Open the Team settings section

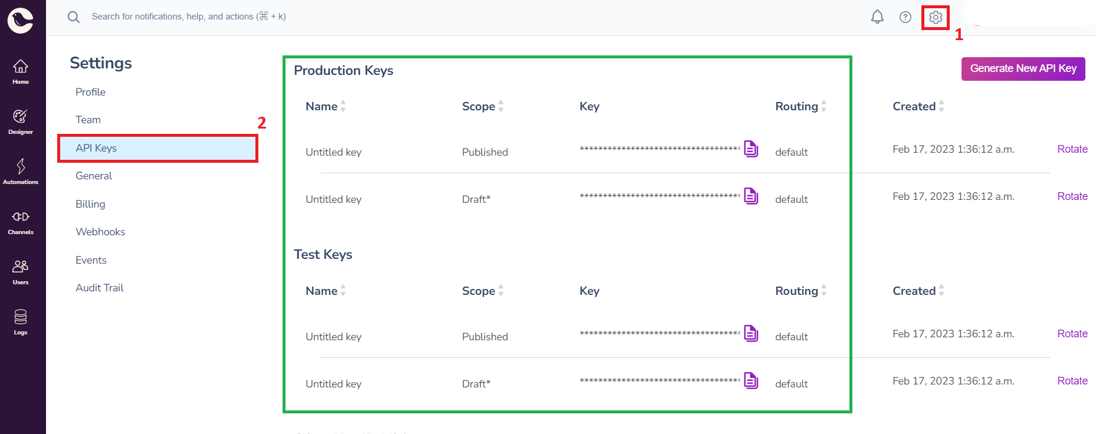tap(87, 120)
